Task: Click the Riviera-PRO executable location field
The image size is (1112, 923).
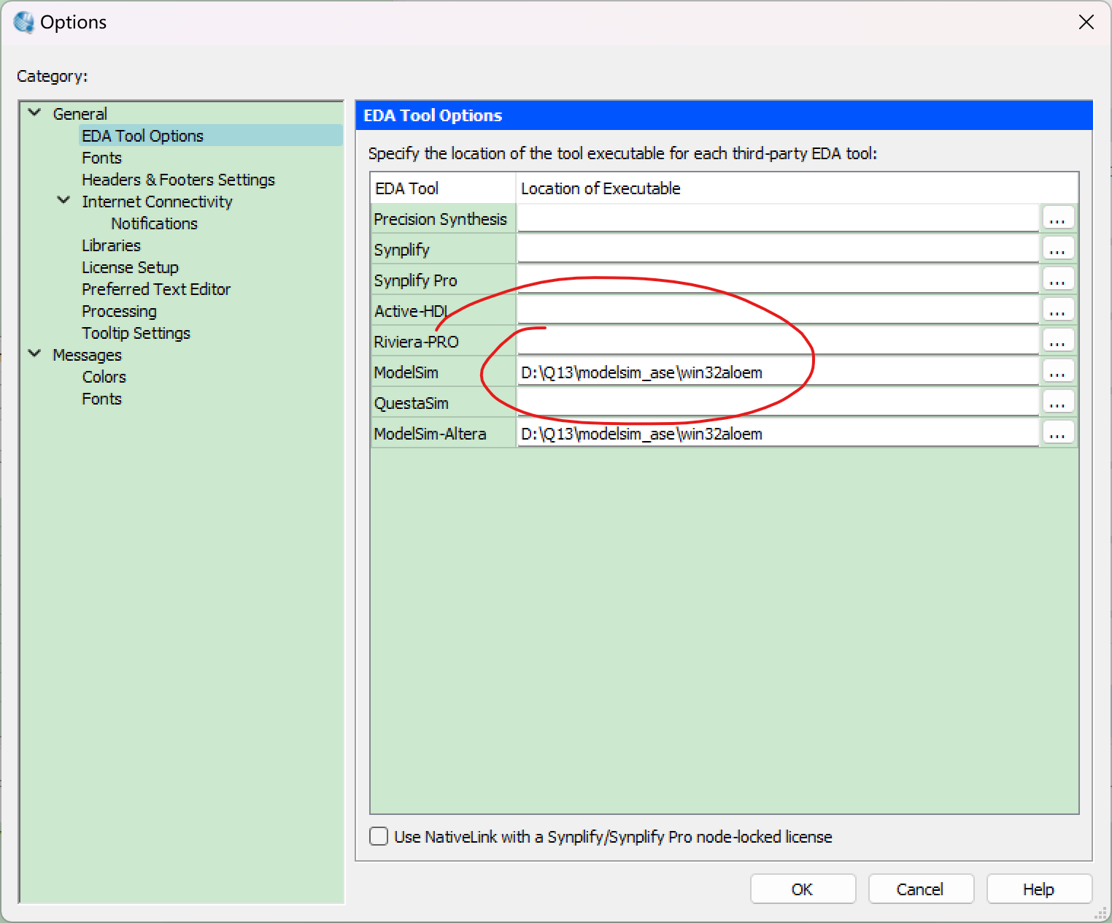Action: point(778,341)
